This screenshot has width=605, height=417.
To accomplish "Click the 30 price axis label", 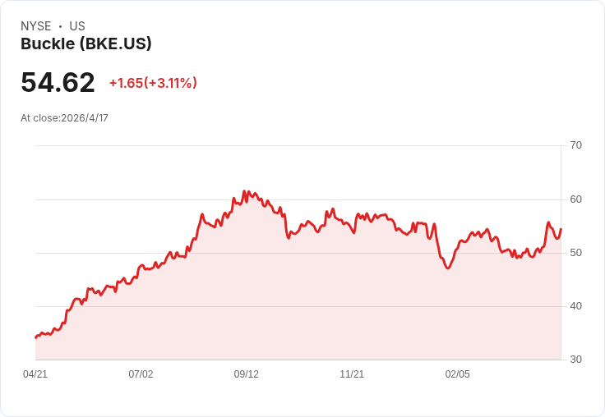I will coord(576,360).
